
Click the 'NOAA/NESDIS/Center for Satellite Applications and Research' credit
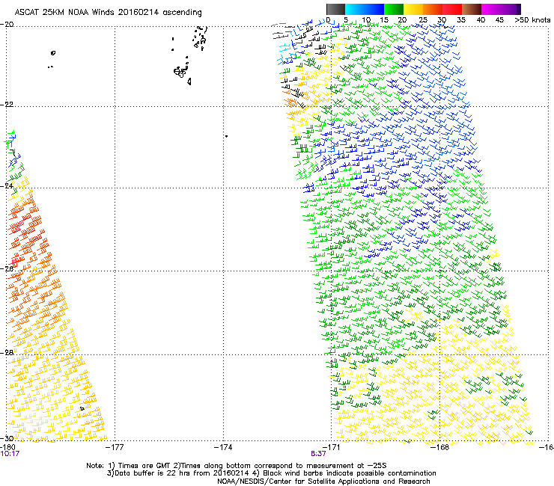tap(323, 482)
